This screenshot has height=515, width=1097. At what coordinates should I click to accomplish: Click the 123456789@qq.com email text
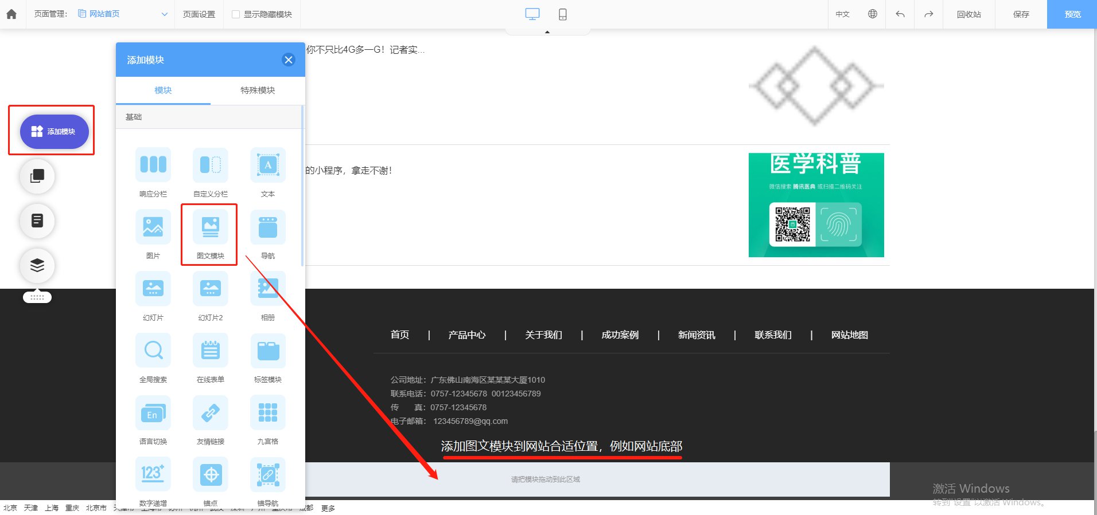(470, 421)
